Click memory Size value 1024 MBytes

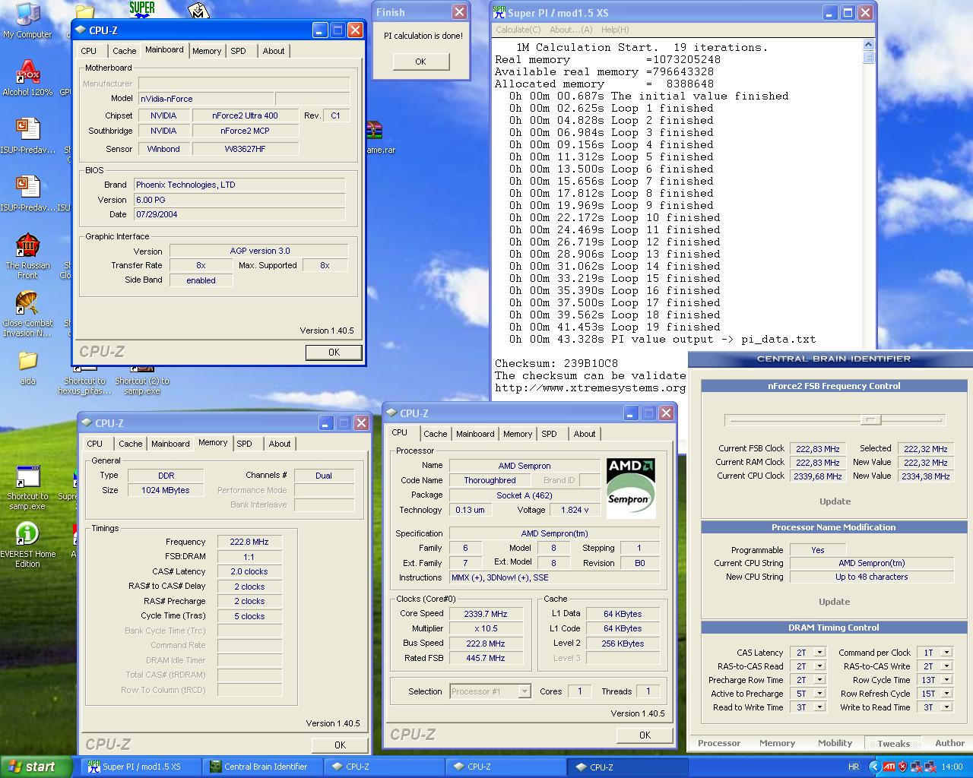point(166,491)
